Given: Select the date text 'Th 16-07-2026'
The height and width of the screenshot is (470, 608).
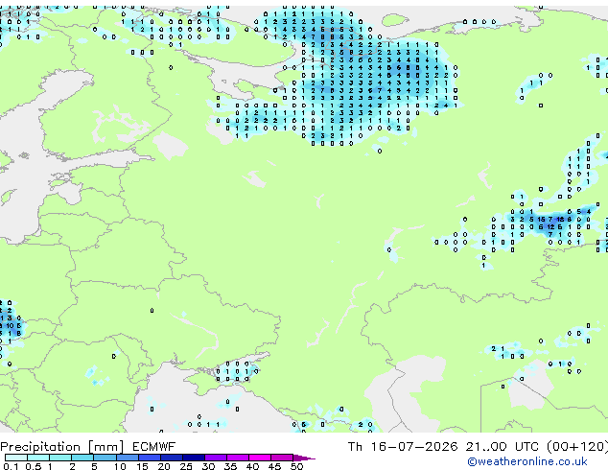Looking at the screenshot, I should pos(403,447).
